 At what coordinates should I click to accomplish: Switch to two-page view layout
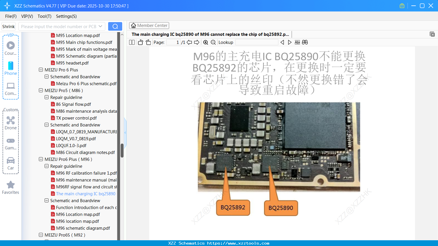pos(132,42)
